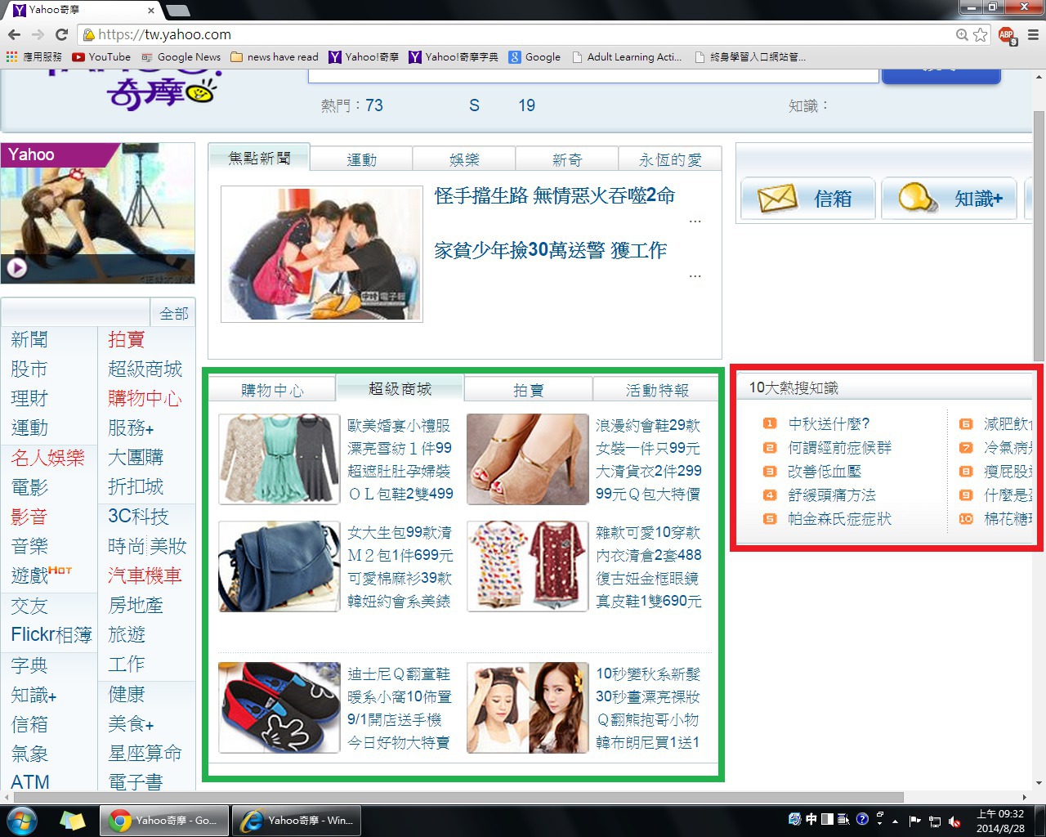Show hidden tray icons arrow

tap(896, 821)
